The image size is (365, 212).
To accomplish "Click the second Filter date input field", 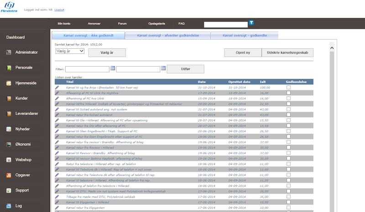I will coord(138,69).
